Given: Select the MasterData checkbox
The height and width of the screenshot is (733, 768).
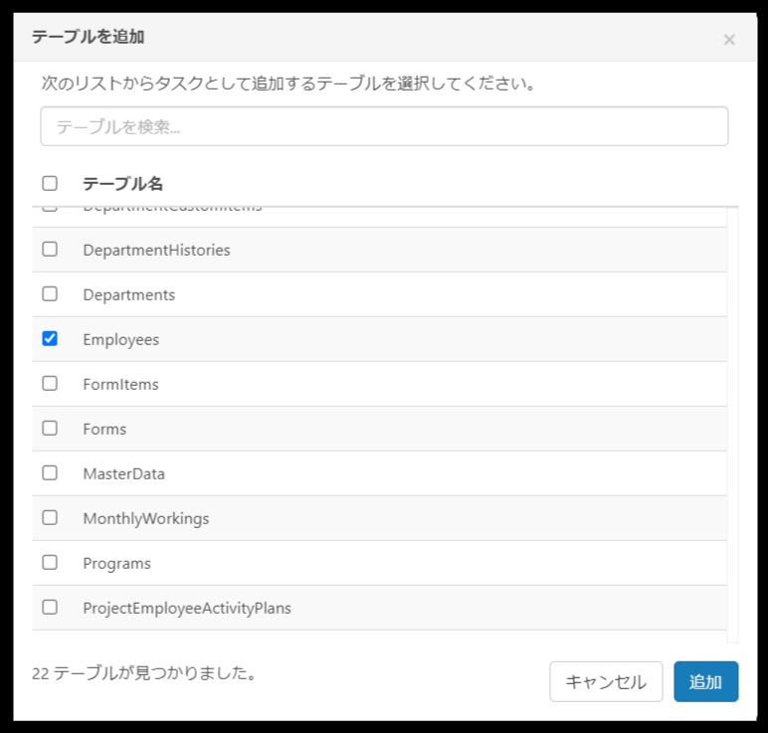Looking at the screenshot, I should click(50, 473).
